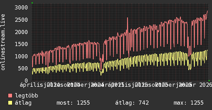
Task: Click the vertical onlinestream.live title
Action: click(3, 42)
